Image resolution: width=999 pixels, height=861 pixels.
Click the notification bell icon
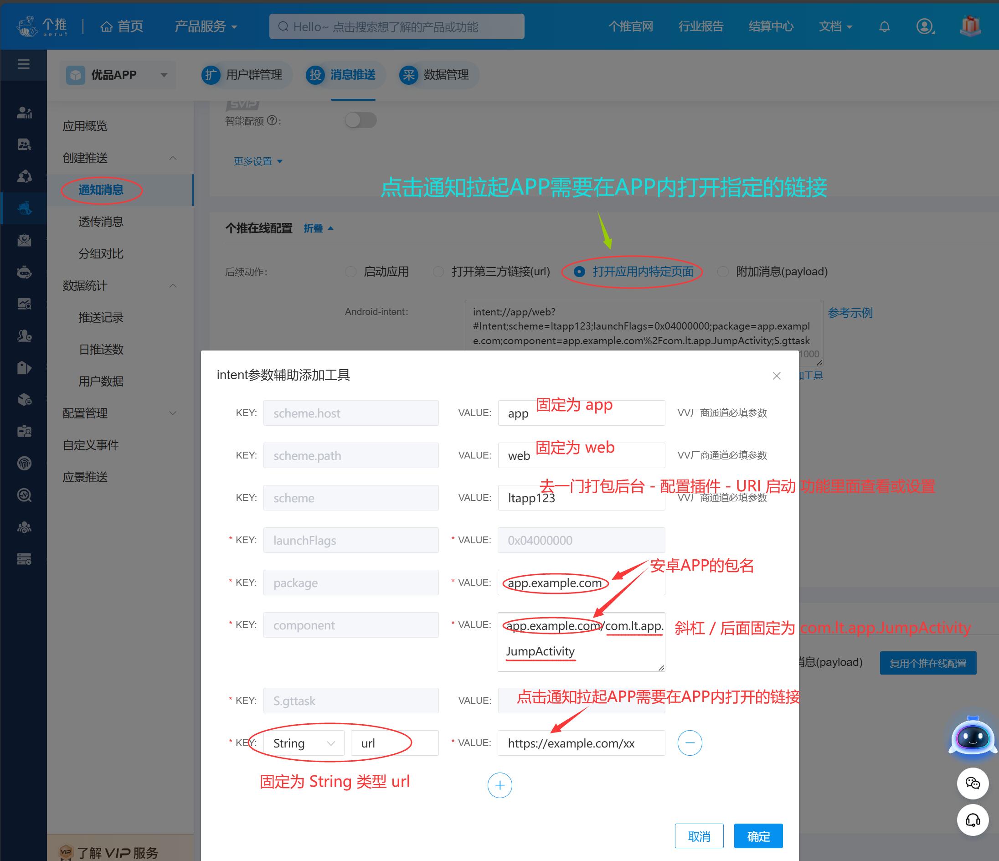click(x=884, y=26)
